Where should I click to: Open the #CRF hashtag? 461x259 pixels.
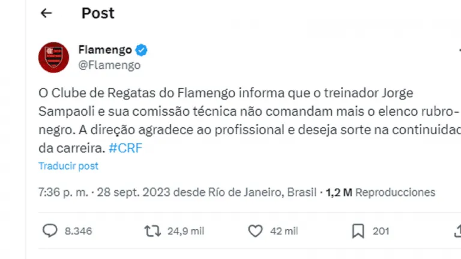pyautogui.click(x=126, y=148)
